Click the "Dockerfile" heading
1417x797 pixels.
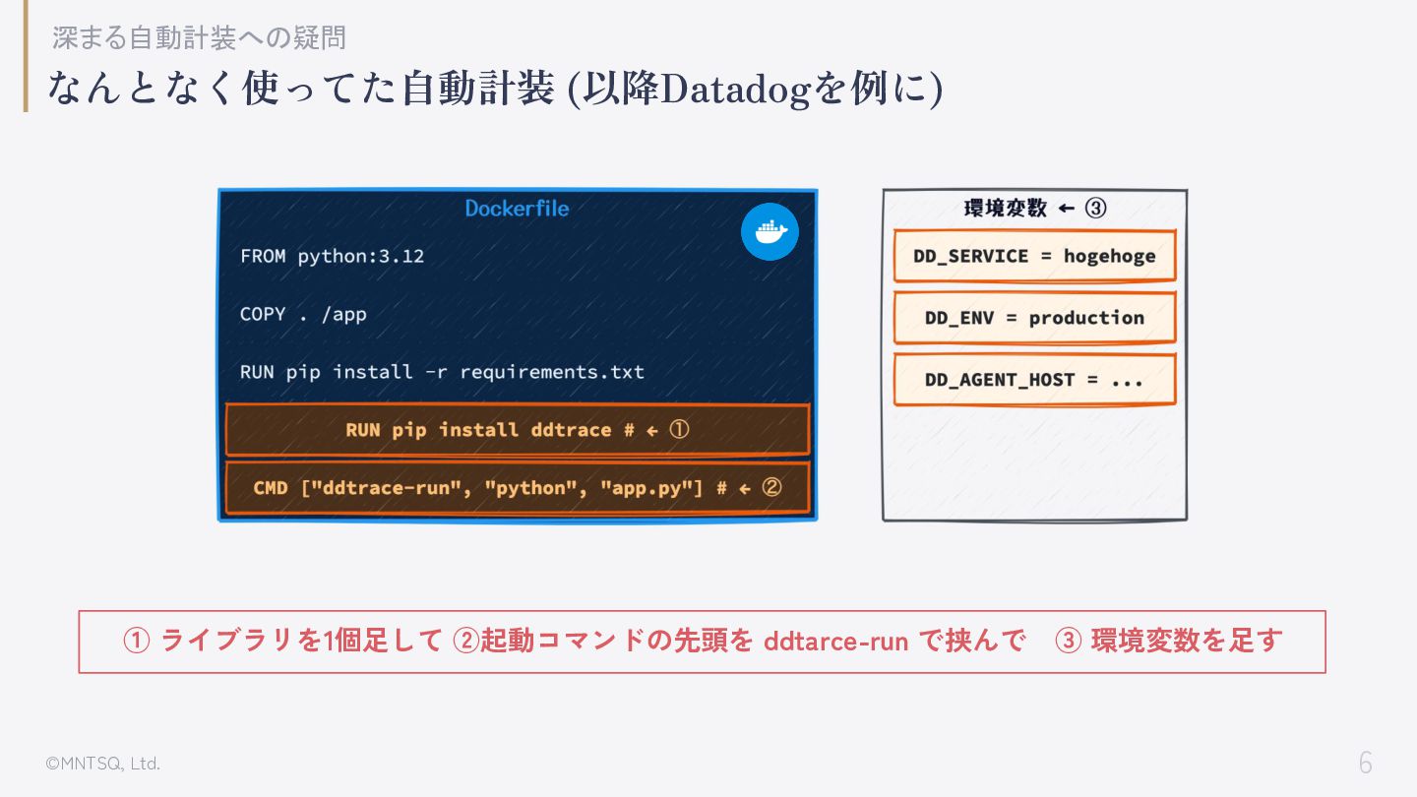coord(517,209)
